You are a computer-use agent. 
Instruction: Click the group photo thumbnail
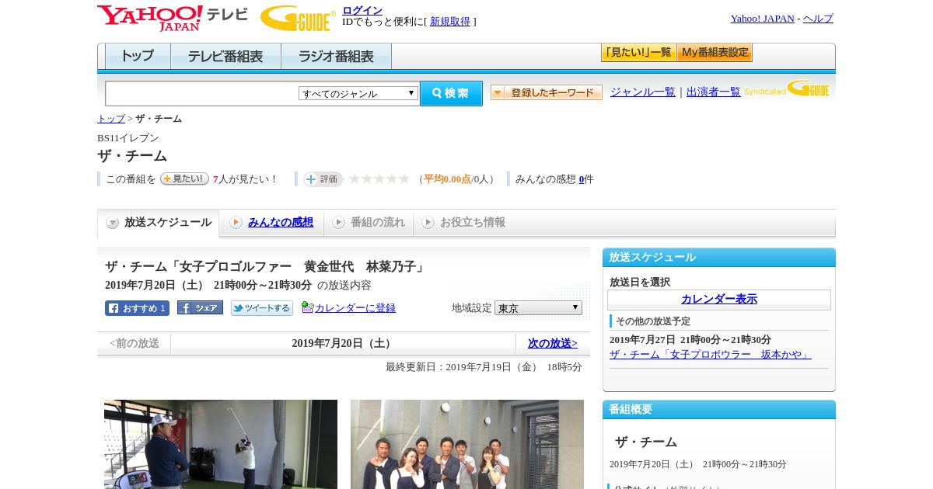467,444
